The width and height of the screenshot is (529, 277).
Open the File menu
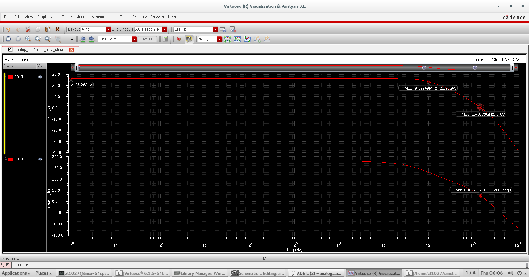point(7,17)
